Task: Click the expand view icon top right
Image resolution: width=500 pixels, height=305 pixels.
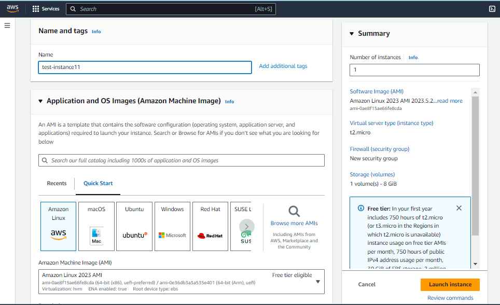Action: coord(491,8)
